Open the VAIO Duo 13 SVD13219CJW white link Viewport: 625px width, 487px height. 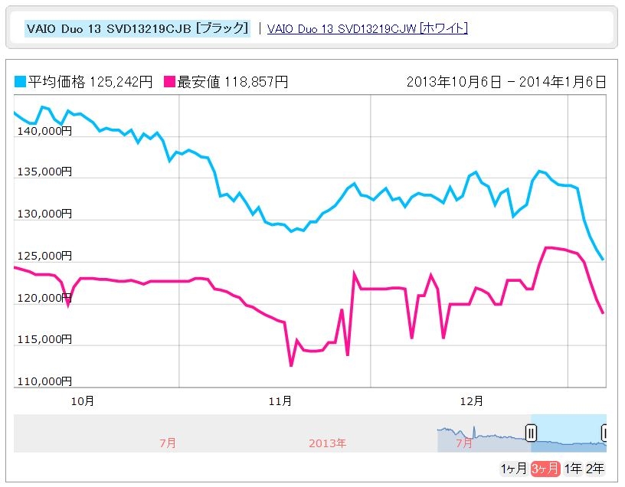(x=367, y=28)
